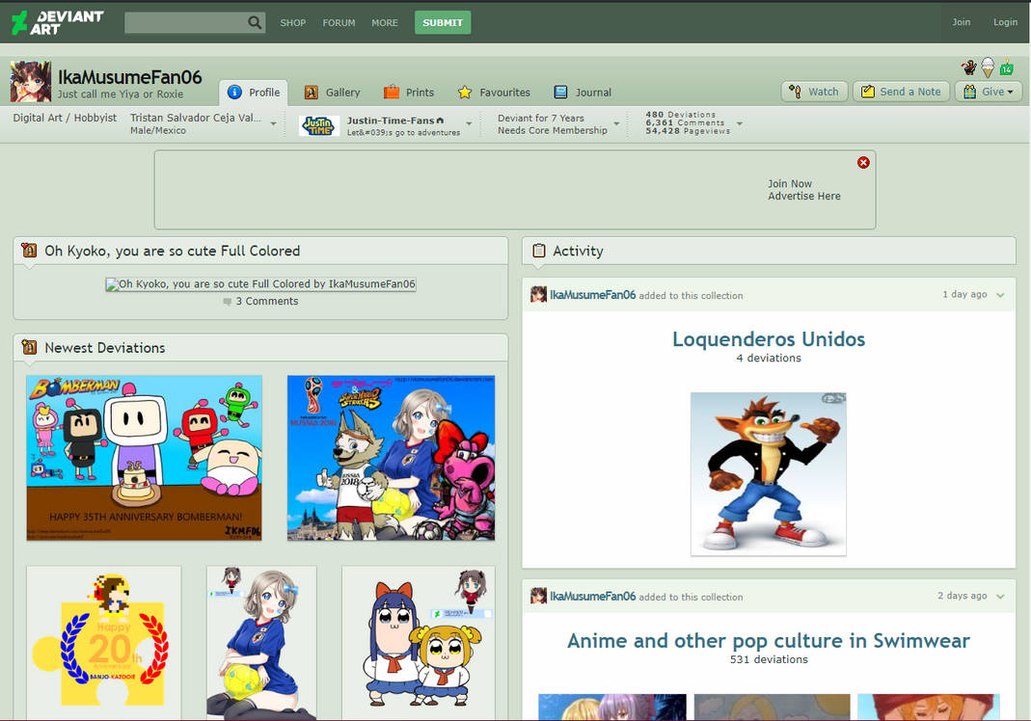Click the Login link
This screenshot has width=1031, height=721.
pyautogui.click(x=1005, y=22)
